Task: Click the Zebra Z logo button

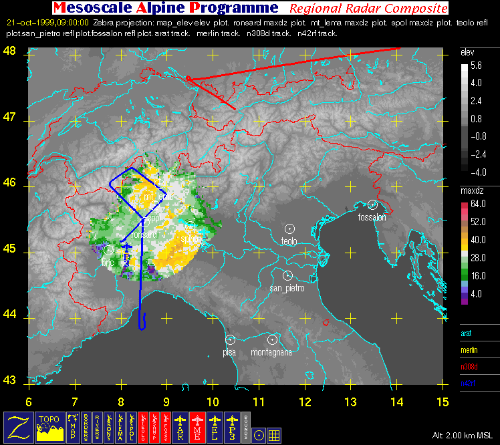Action: 19,428
